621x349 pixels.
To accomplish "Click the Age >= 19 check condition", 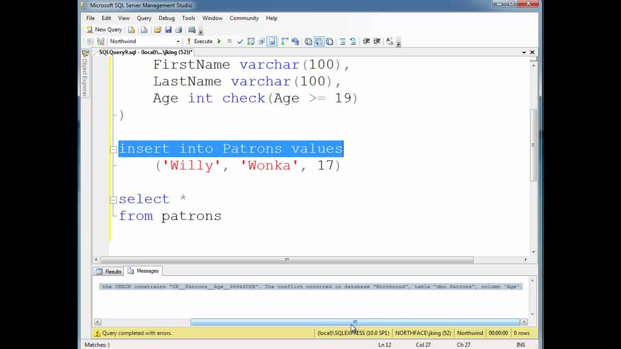I will tap(312, 98).
